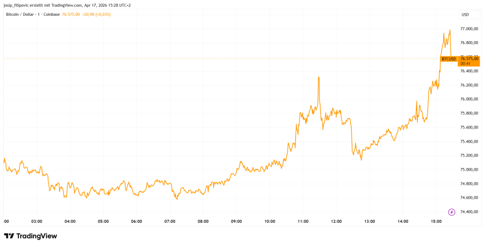This screenshot has width=485, height=246.
Task: Click the header price value 76.575,00
Action: 71,14
